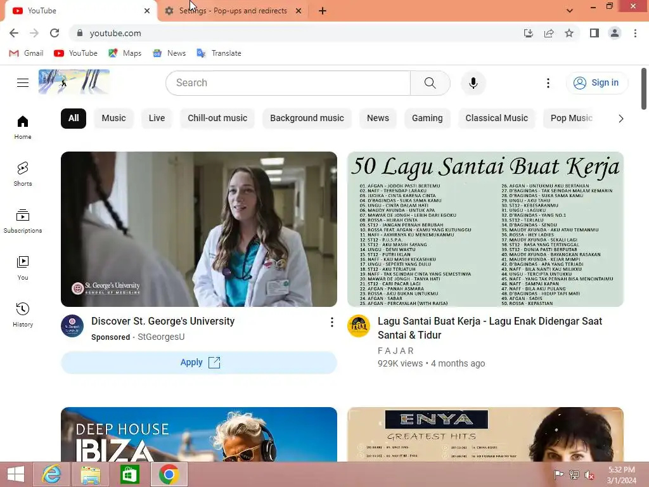Go to Home in sidebar
This screenshot has width=649, height=487.
click(x=23, y=127)
